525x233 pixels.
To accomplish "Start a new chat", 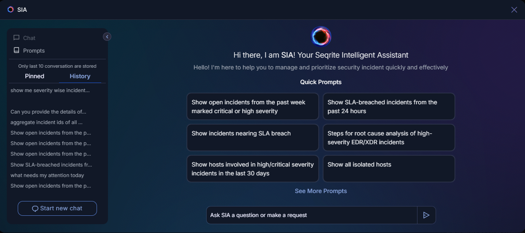I will [x=57, y=208].
